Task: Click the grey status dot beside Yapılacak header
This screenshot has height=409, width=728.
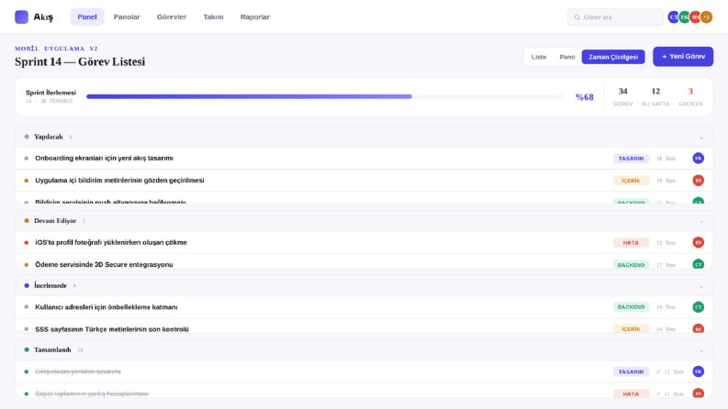Action: (27, 137)
